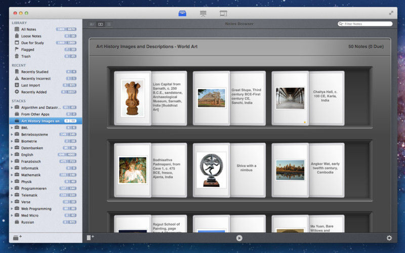405x253 pixels.
Task: Open the Great Stupa image card
Action: coord(212,98)
